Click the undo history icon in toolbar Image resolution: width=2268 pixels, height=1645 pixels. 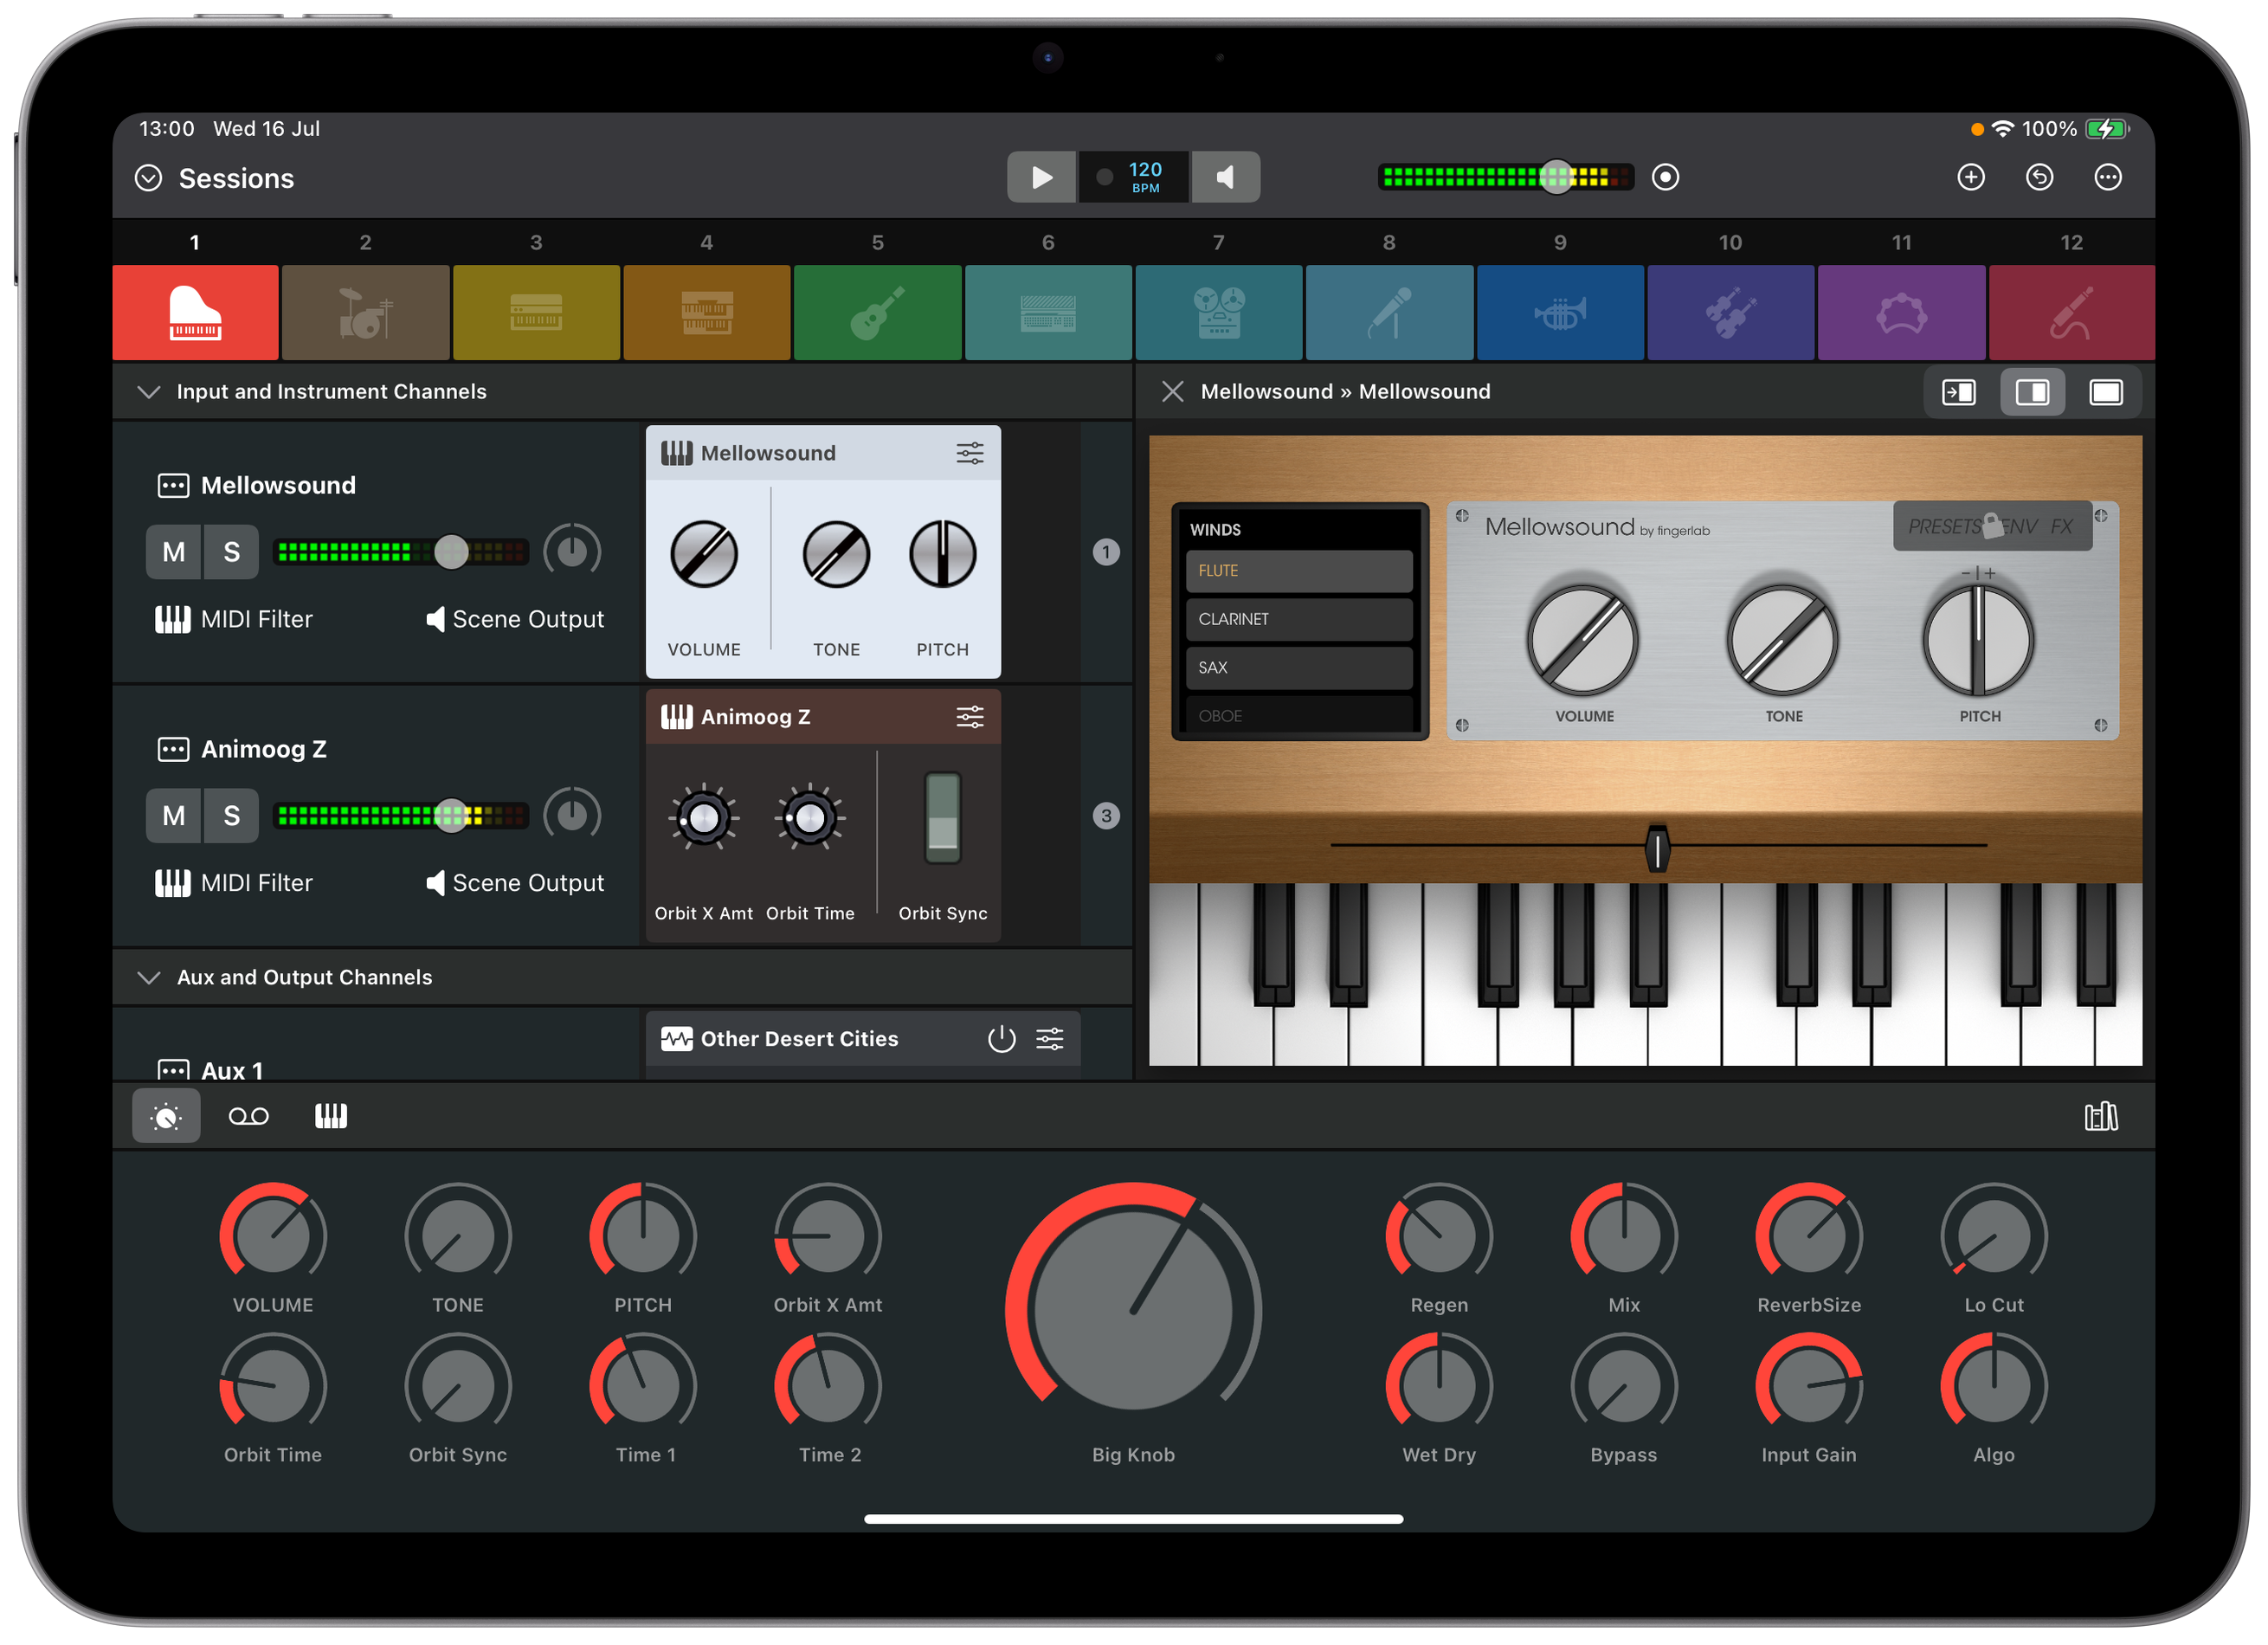[2039, 178]
